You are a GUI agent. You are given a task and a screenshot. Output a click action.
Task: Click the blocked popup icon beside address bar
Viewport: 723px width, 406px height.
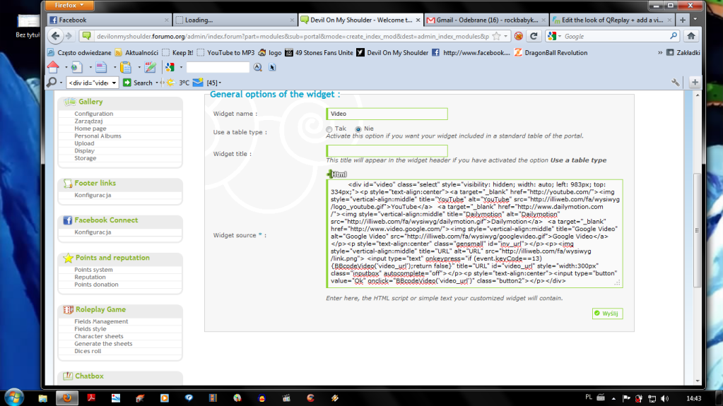click(519, 36)
